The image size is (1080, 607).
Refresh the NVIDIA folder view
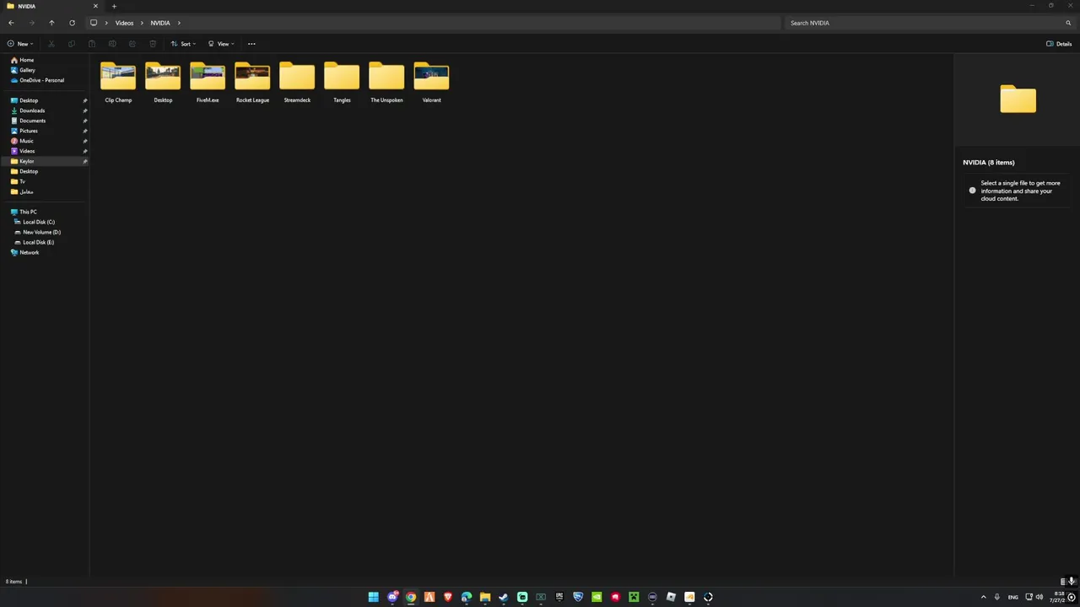pos(72,23)
